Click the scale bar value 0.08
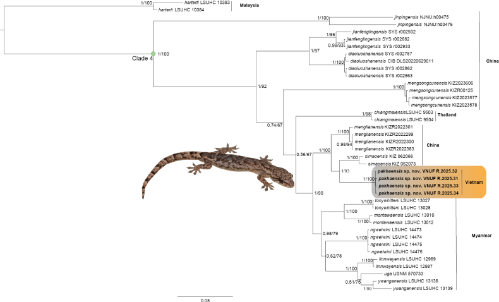Screen dimensions: 499x302 pyautogui.click(x=205, y=299)
